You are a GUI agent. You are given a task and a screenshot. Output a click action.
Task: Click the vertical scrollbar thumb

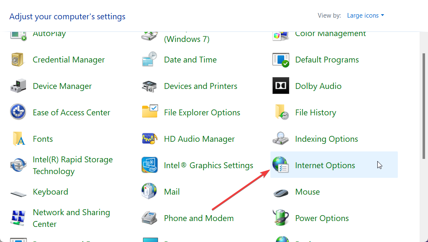click(424, 106)
